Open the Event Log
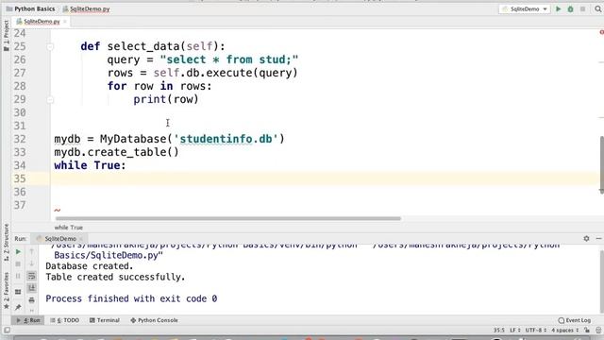Image resolution: width=604 pixels, height=340 pixels. coord(575,320)
